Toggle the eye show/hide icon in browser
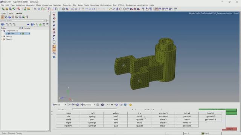Screen dimensions: 241x135 click(x=28, y=24)
